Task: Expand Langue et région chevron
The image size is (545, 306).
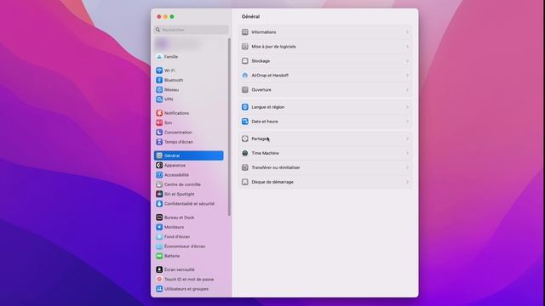Action: click(x=407, y=107)
